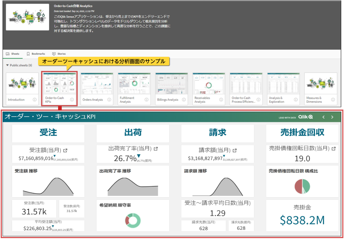Go to previous sheet with left chevron

point(324,117)
